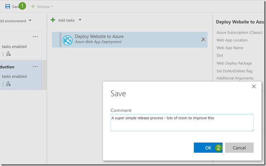Click inside the Comment text box
Viewport: 266px width, 166px height.
tap(182, 123)
